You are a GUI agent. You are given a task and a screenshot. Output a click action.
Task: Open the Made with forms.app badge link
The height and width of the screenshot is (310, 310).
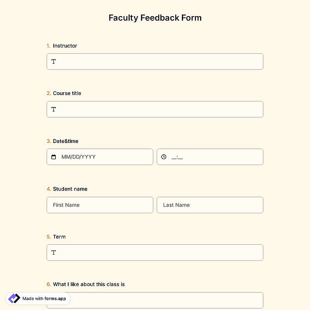[x=38, y=298]
